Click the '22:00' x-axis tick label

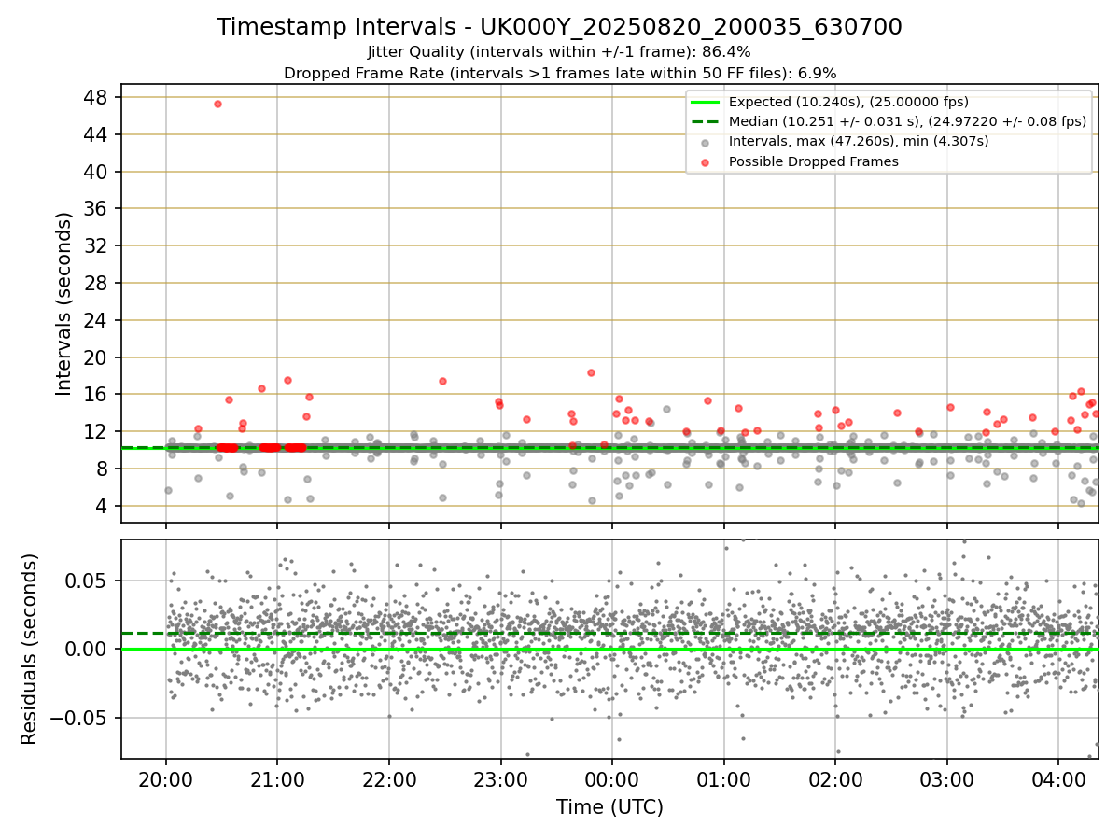click(389, 779)
